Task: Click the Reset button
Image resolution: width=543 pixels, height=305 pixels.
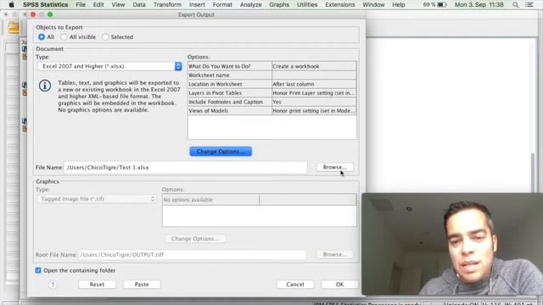Action: [x=97, y=285]
